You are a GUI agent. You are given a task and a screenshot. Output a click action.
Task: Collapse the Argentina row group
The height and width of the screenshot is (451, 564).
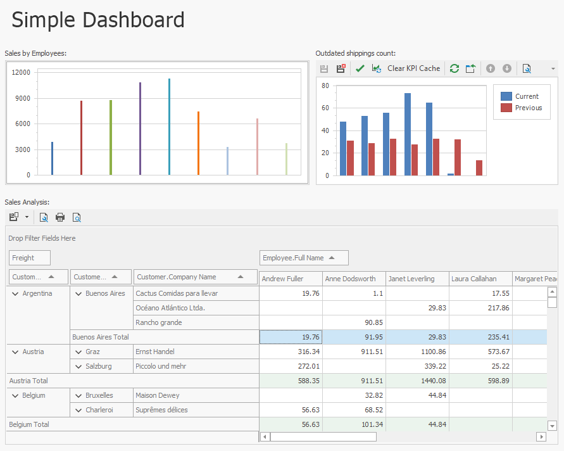pyautogui.click(x=15, y=294)
